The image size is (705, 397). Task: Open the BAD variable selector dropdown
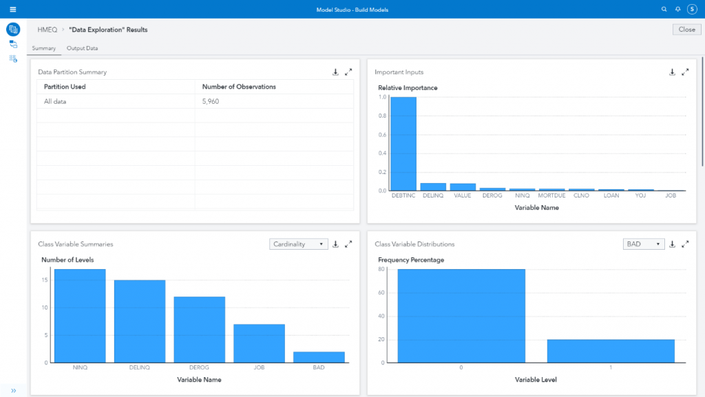click(644, 244)
